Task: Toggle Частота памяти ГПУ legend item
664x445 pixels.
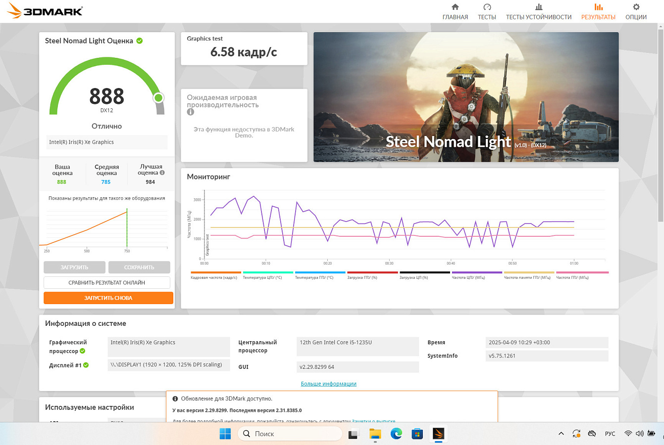Action: click(529, 274)
